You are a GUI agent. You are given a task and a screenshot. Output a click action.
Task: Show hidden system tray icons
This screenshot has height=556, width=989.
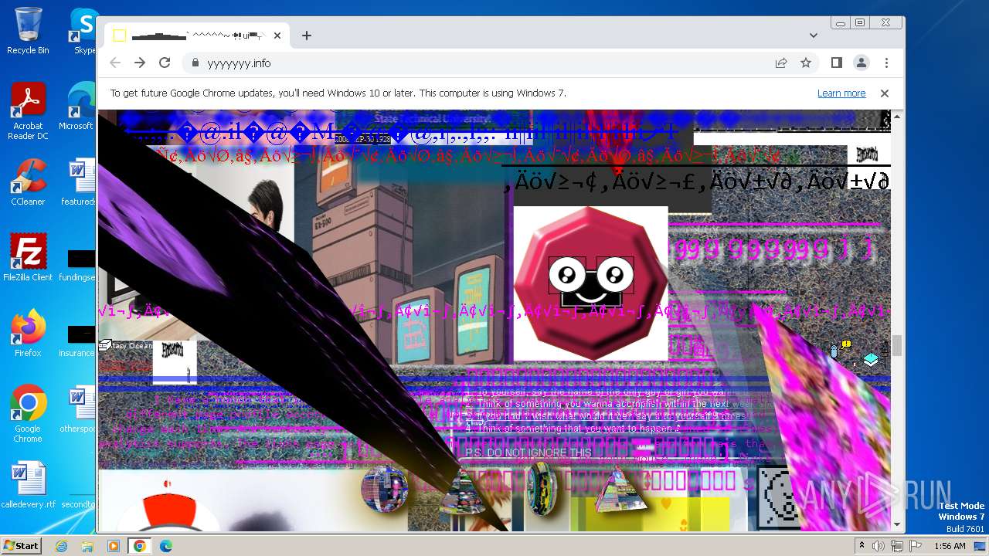coord(862,546)
